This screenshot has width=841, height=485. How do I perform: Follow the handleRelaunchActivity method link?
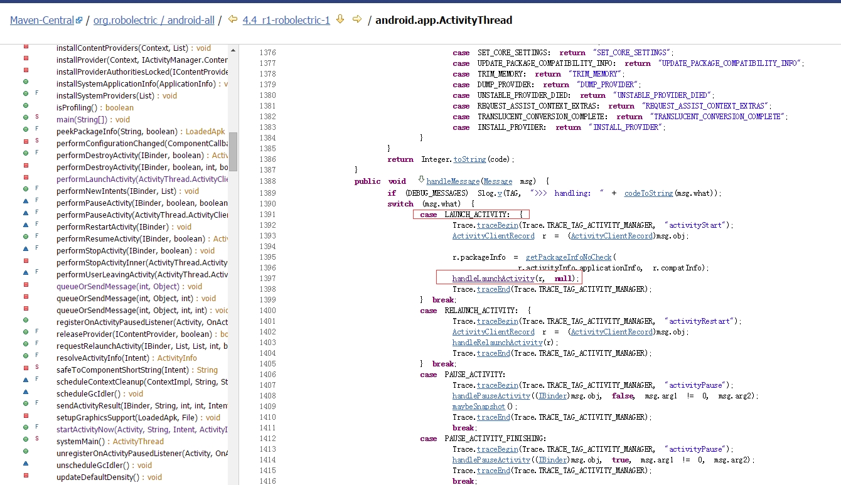(498, 342)
